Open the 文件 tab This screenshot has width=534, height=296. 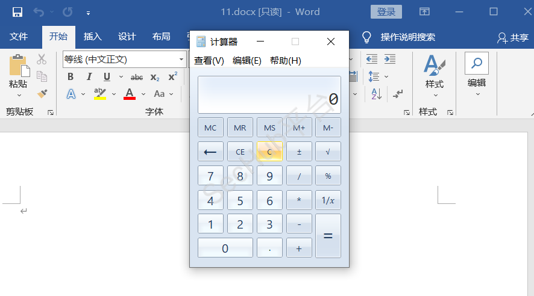pos(19,36)
